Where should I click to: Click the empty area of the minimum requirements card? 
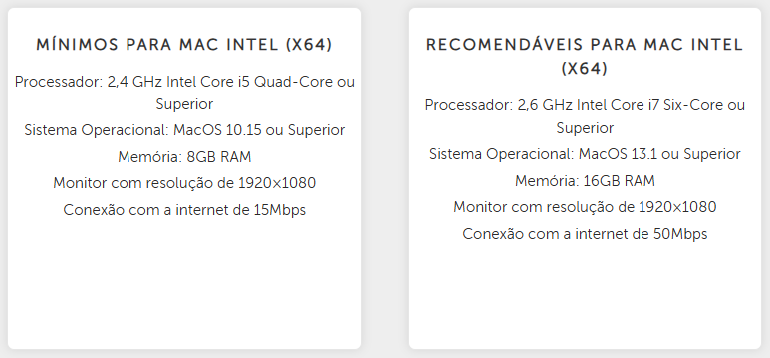coord(184,284)
